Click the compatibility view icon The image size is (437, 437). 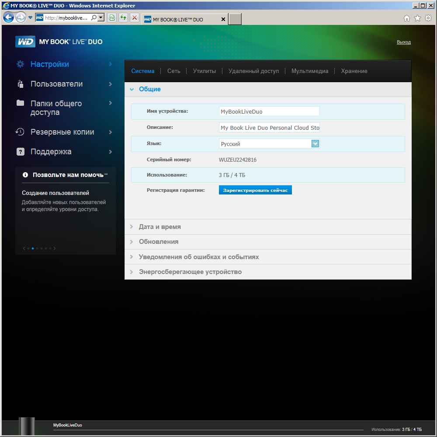(112, 17)
